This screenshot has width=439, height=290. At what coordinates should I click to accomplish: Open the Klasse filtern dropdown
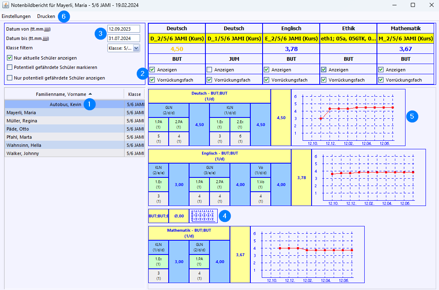pos(136,48)
